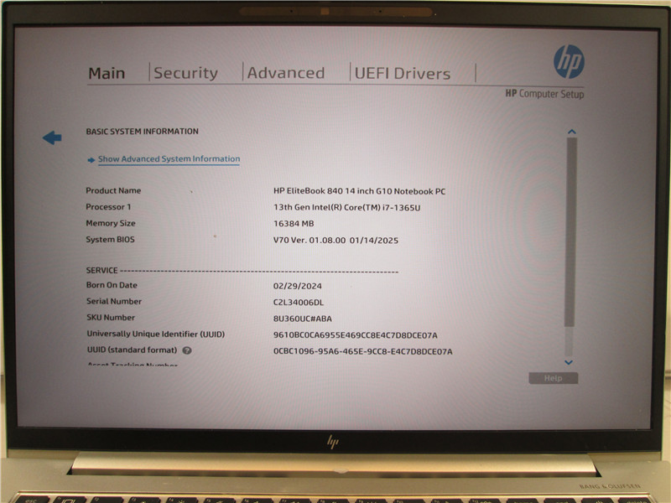Select the i7-1365U processor value
This screenshot has width=671, height=503.
[x=347, y=207]
